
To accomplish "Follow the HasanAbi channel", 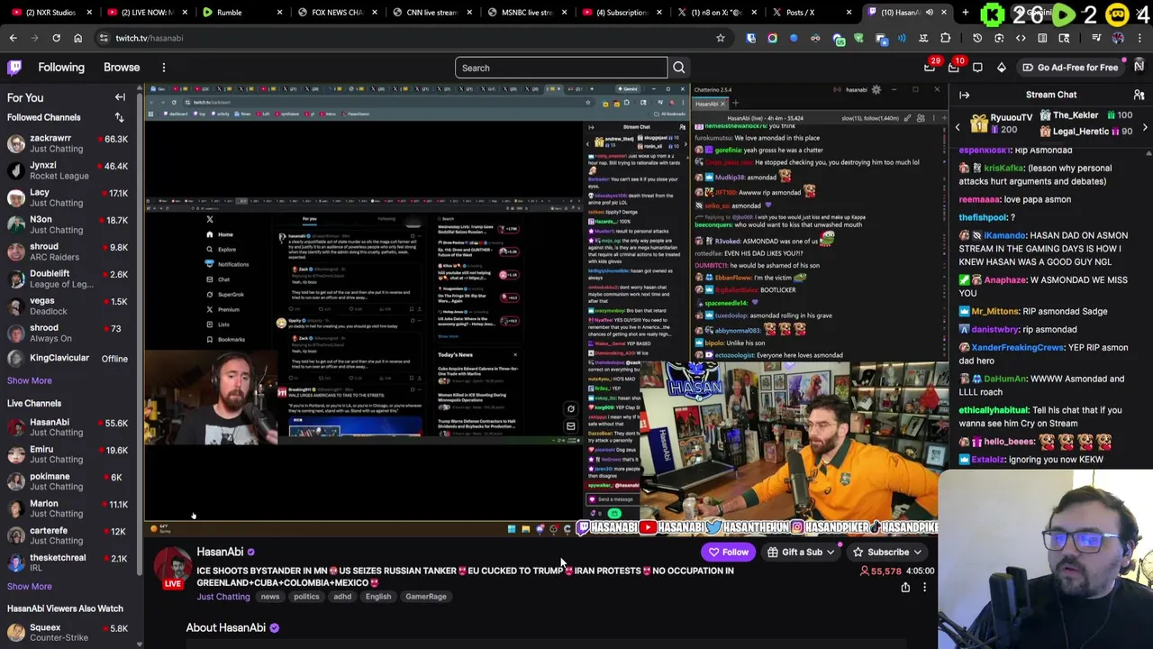I will click(x=728, y=553).
